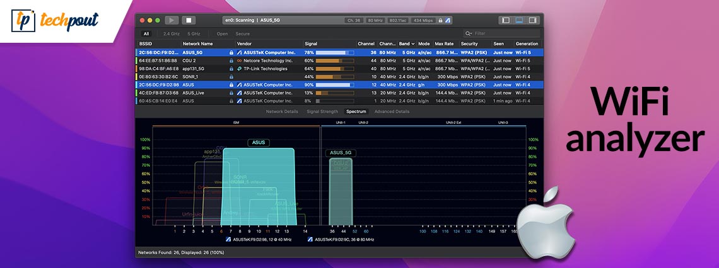Click the 434 Mbps badge in the toolbar
Viewport: 719px width, 268px height.
pyautogui.click(x=423, y=21)
